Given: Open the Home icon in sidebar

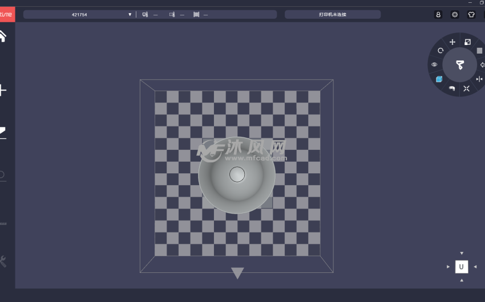Looking at the screenshot, I should point(3,36).
